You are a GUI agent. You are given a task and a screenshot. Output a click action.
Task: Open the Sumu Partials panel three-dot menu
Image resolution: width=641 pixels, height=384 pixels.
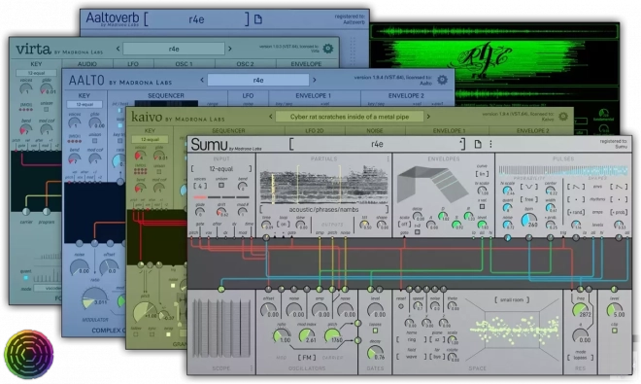tap(388, 158)
